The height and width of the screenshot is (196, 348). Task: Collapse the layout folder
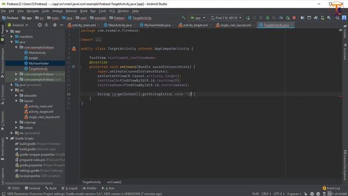tap(16, 101)
